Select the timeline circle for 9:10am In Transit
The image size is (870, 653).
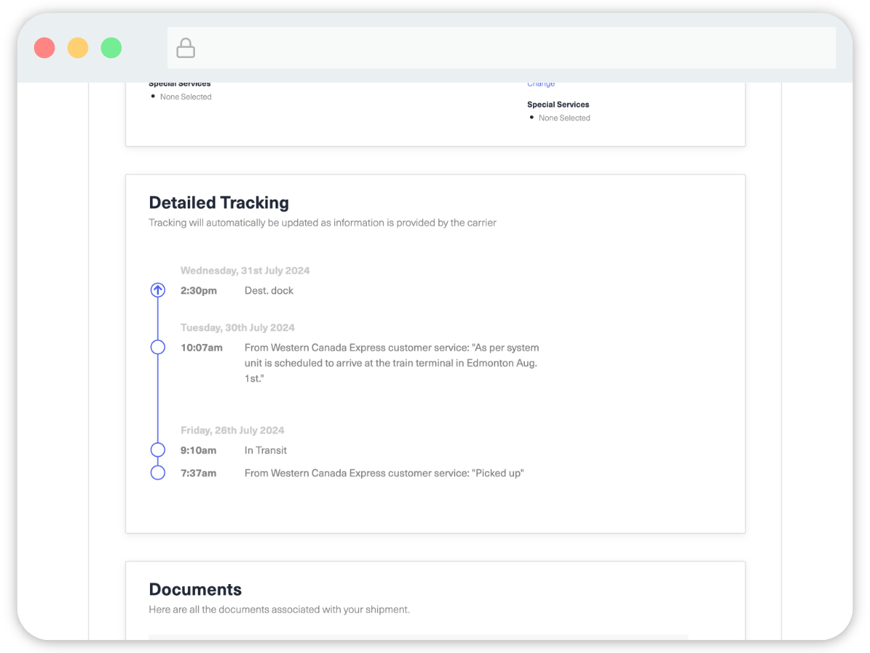click(x=157, y=450)
